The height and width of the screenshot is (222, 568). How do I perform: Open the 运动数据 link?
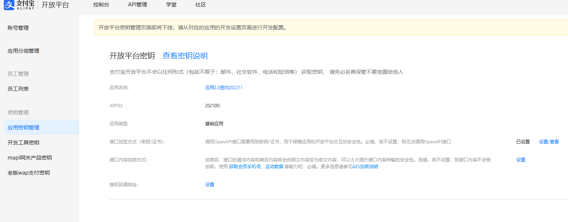pyautogui.click(x=274, y=167)
